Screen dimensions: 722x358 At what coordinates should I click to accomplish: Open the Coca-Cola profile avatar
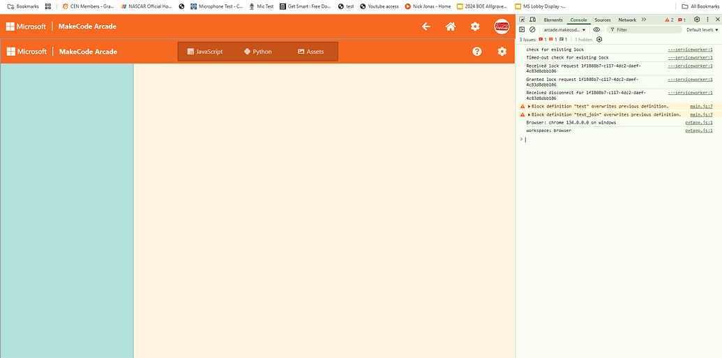click(x=501, y=27)
